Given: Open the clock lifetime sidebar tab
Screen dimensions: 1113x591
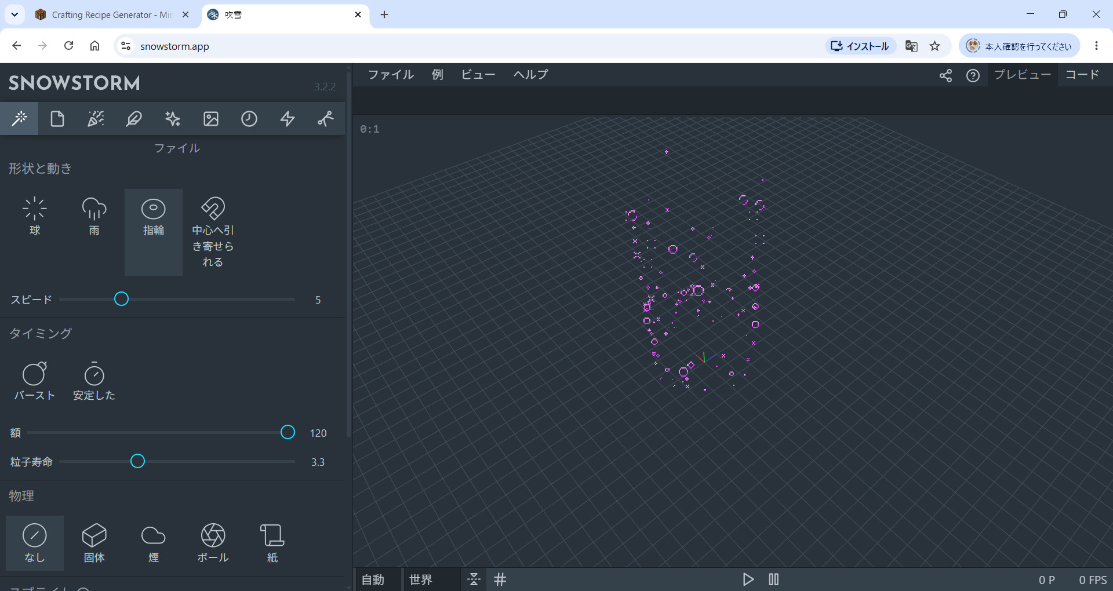Looking at the screenshot, I should (x=249, y=119).
